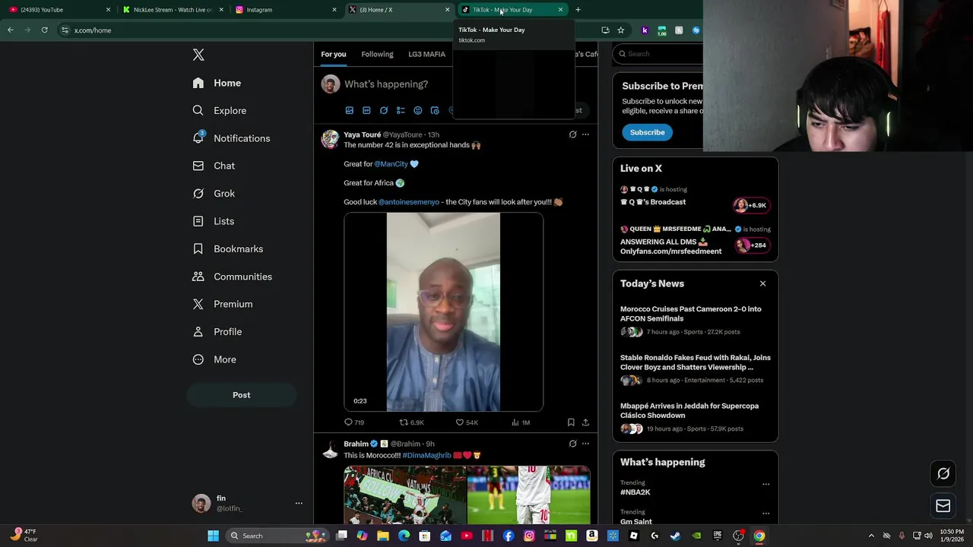The image size is (973, 547).
Task: Repost the Yaya Touré post (6.9K)
Action: pyautogui.click(x=411, y=422)
